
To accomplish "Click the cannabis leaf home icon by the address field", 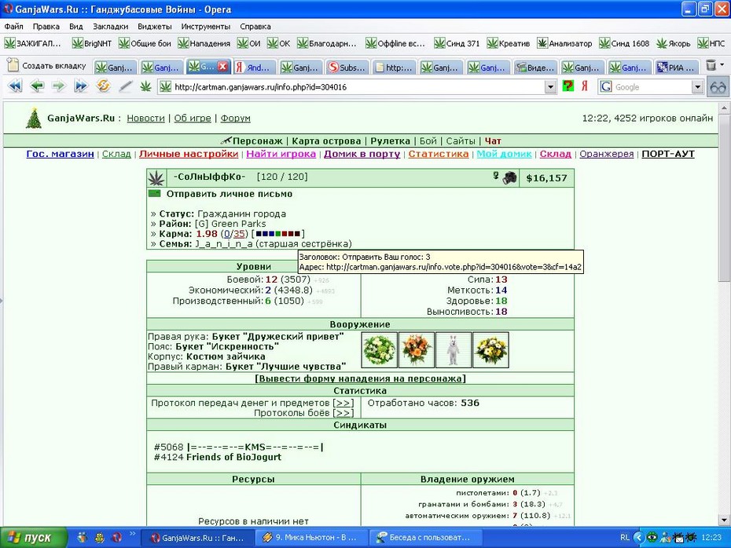I will (146, 86).
